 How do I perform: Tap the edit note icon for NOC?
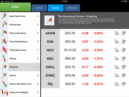click(124, 50)
